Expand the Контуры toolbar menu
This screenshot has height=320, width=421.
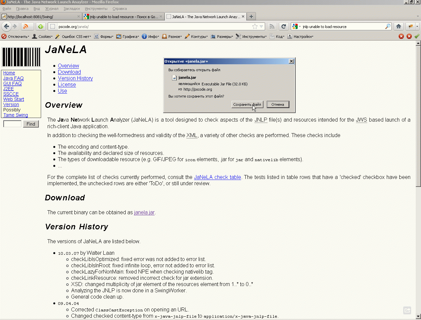click(196, 37)
